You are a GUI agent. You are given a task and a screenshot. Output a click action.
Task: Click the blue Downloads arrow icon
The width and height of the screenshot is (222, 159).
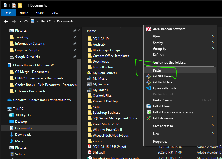(x=11, y=135)
